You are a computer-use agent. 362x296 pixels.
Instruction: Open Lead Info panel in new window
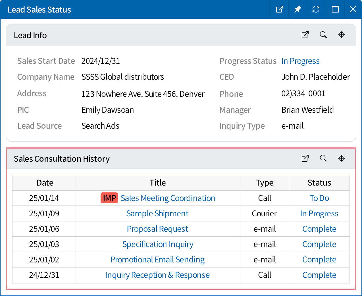(x=305, y=35)
